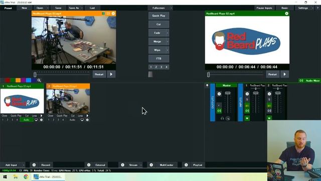The width and height of the screenshot is (321, 181).
Task: Toggle Master audio mute speaker
Action: click(x=219, y=111)
